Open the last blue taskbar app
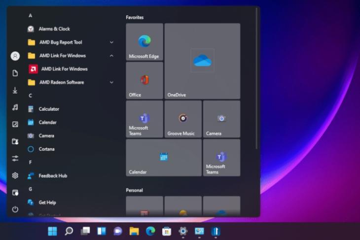Screen dimensions: 360x240 [x=216, y=231]
